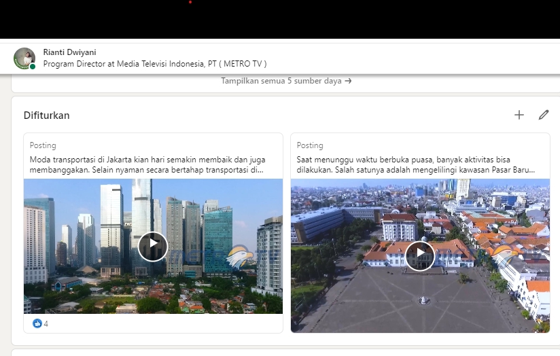Edit the Difiturkan section with pencil icon

[x=543, y=115]
